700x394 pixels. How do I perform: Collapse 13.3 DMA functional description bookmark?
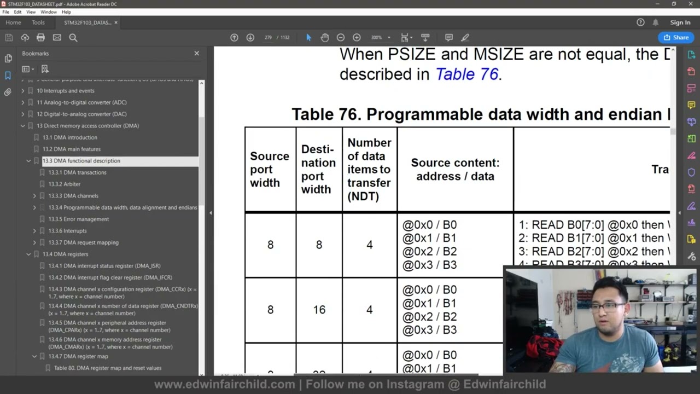point(28,161)
